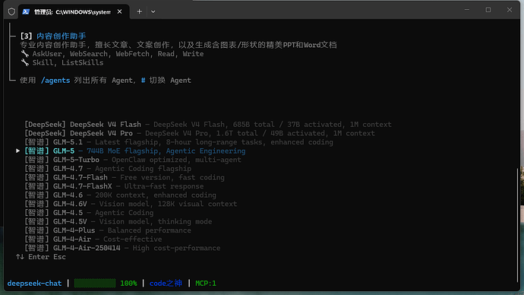Select GLM-4.5V thinking mode row
524x295 pixels.
coord(118,221)
